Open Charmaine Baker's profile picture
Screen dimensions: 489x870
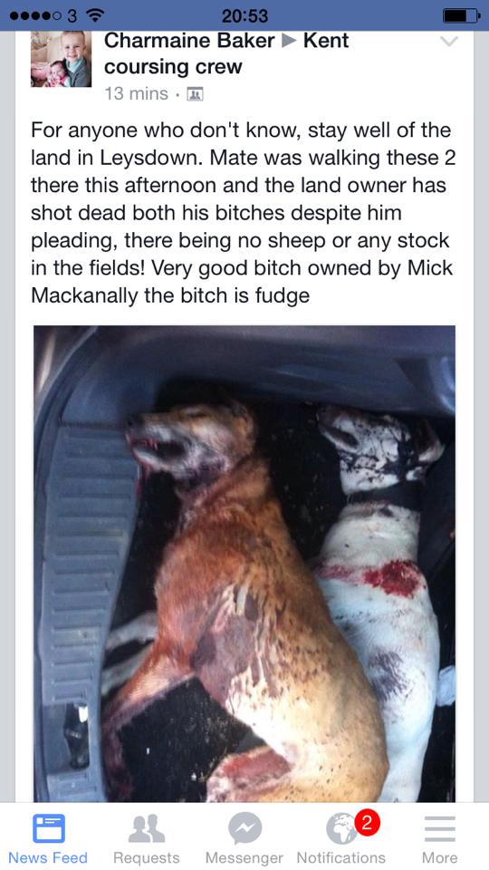coord(61,59)
